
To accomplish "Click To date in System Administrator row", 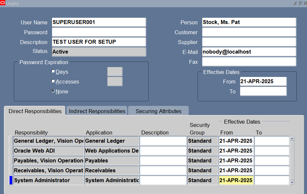I will click(271, 180).
